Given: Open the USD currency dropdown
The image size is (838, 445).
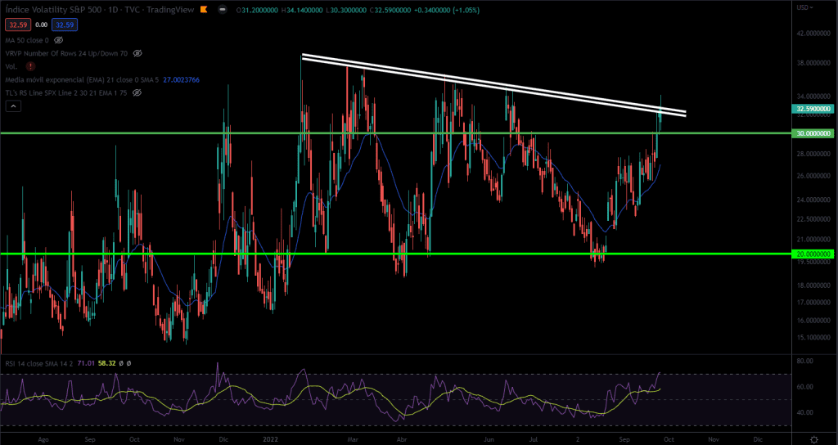Looking at the screenshot, I should click(804, 7).
